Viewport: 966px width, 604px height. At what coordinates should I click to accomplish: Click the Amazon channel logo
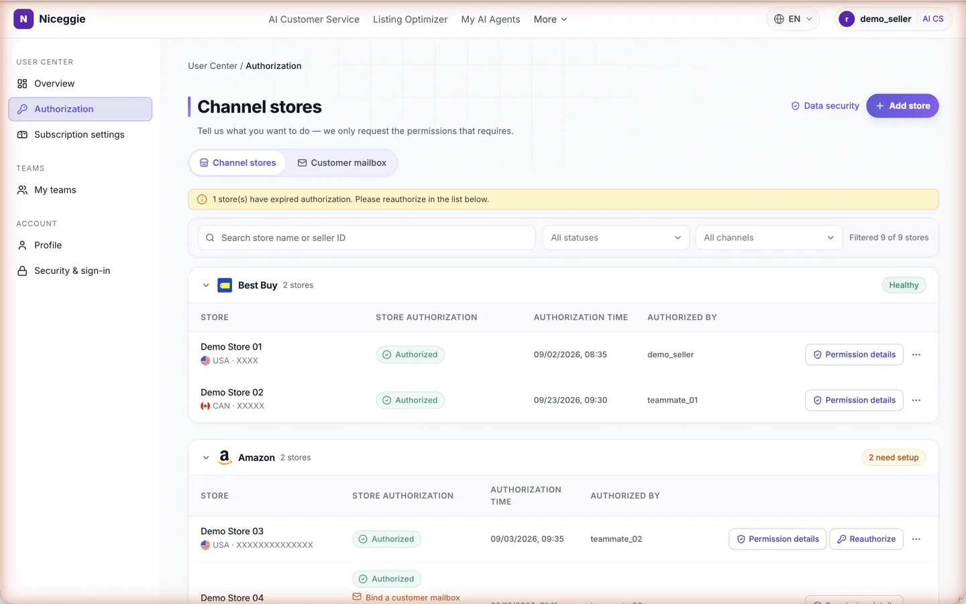(225, 457)
